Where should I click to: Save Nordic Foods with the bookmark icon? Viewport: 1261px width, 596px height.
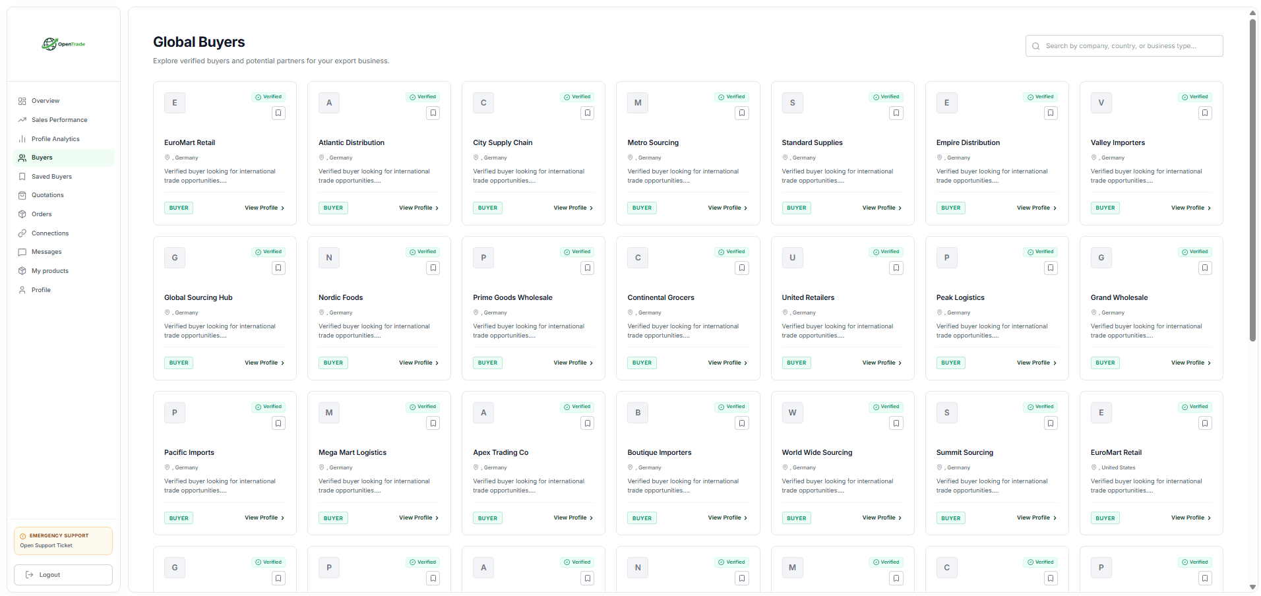pyautogui.click(x=433, y=268)
